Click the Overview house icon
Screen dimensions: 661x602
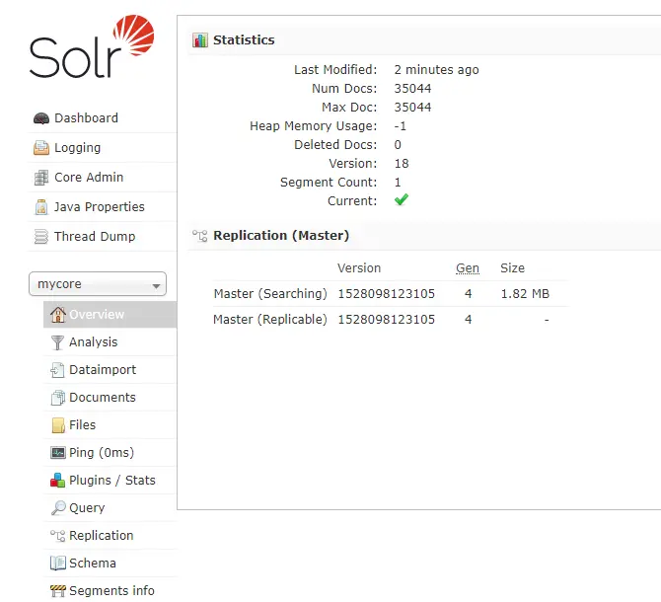click(58, 315)
